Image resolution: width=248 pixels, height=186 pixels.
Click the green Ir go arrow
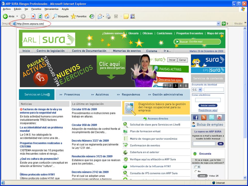tap(223, 24)
